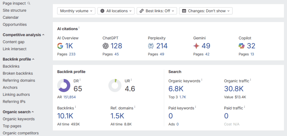Viewport: 287px width, 136px height.
Task: Click the link icon in Best links
Action: [x=142, y=11]
